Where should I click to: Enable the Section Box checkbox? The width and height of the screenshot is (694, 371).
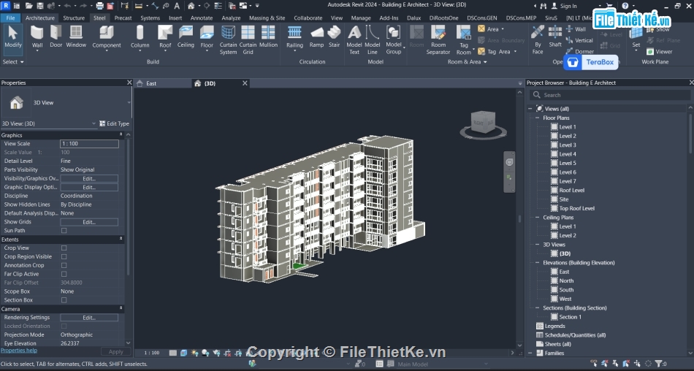tap(64, 300)
